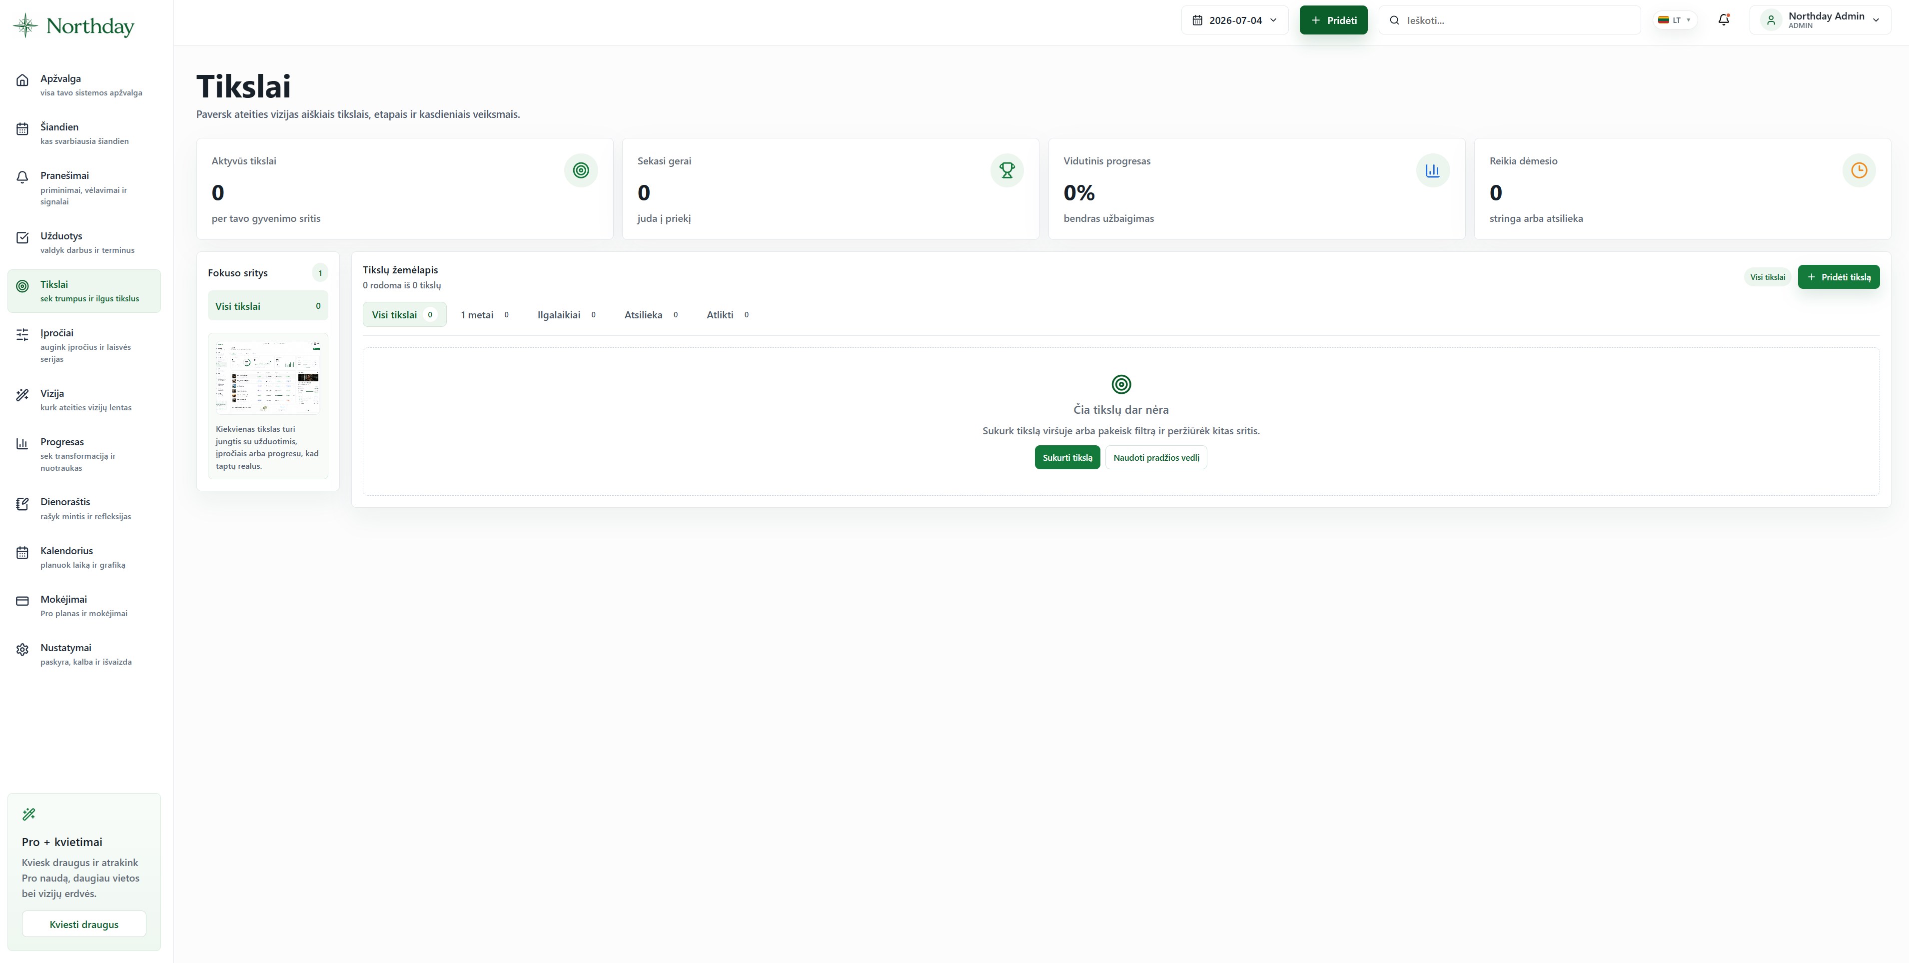1909x963 pixels.
Task: Open the LT language selector
Action: [x=1674, y=20]
